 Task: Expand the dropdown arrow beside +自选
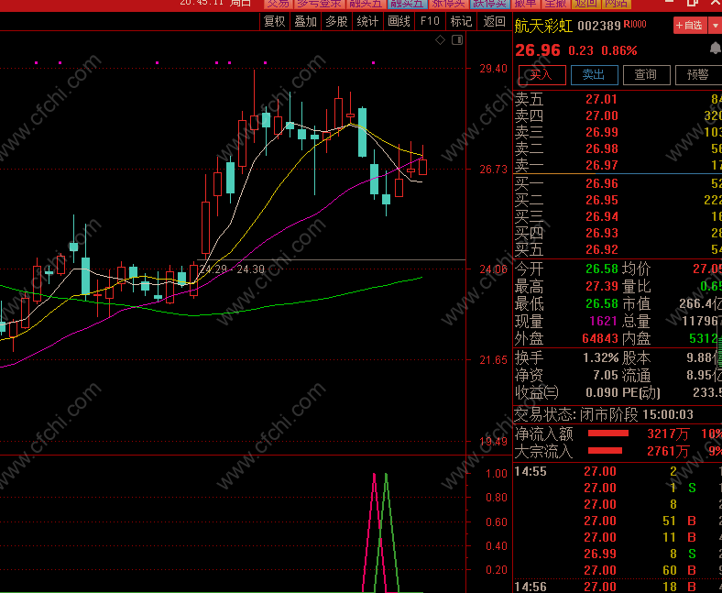click(x=716, y=25)
